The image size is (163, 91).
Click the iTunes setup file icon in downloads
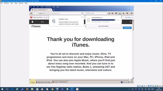point(89,20)
